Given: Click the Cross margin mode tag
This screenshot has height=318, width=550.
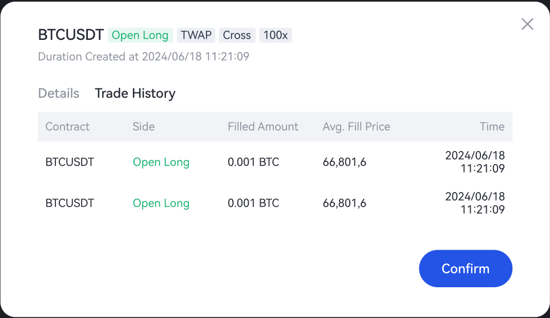Looking at the screenshot, I should (237, 35).
